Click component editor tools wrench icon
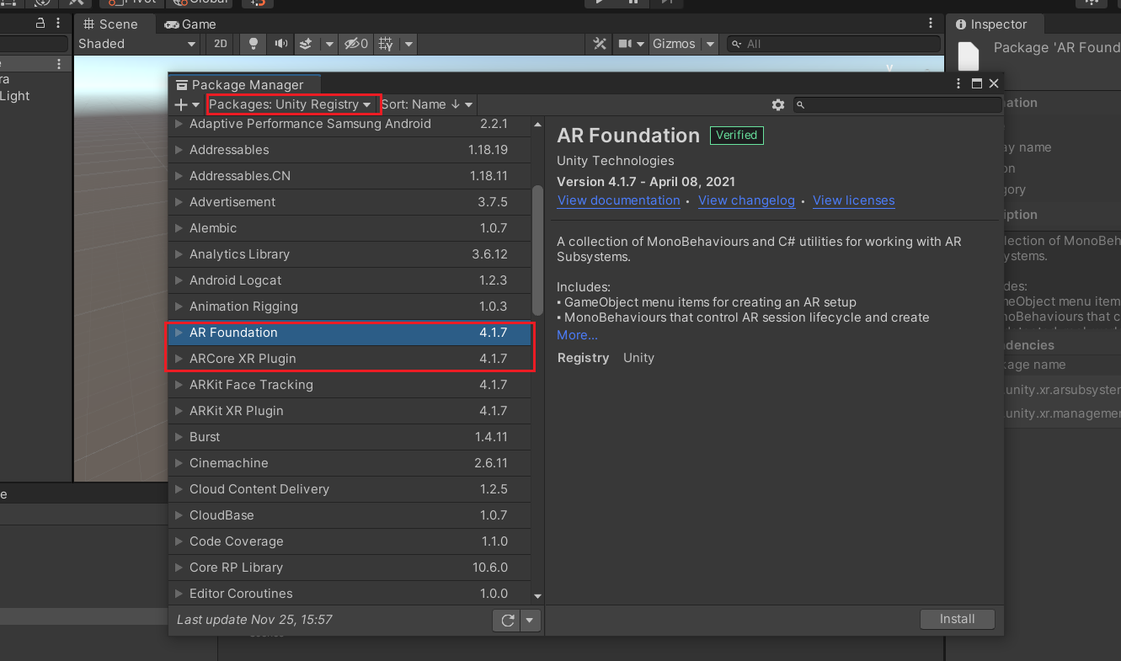The height and width of the screenshot is (661, 1121). pos(600,44)
